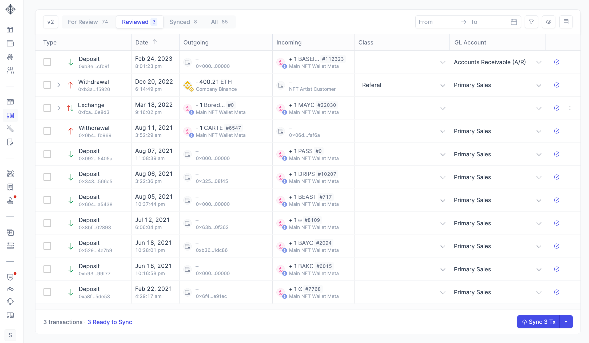The image size is (589, 343).
Task: Check the Withdrawal 400.21 ETH row checkbox
Action: pyautogui.click(x=47, y=85)
